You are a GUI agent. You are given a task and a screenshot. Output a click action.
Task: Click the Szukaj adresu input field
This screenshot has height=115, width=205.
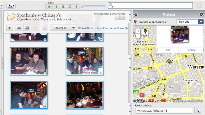click(x=164, y=111)
